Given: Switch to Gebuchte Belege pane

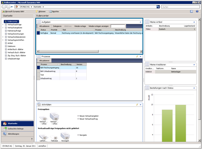Looking at the screenshot, I should [17, 129].
